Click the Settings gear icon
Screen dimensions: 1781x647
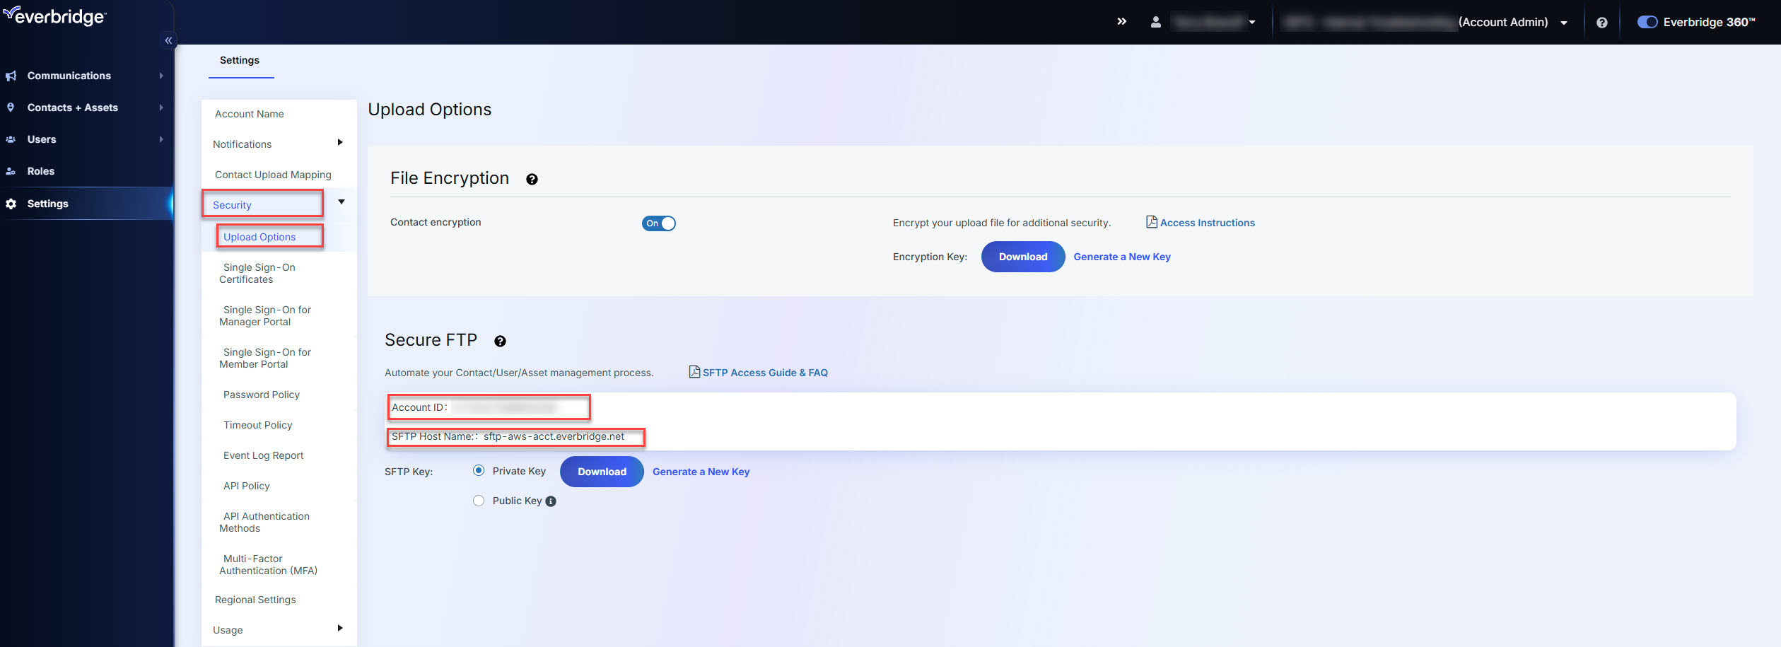(11, 203)
